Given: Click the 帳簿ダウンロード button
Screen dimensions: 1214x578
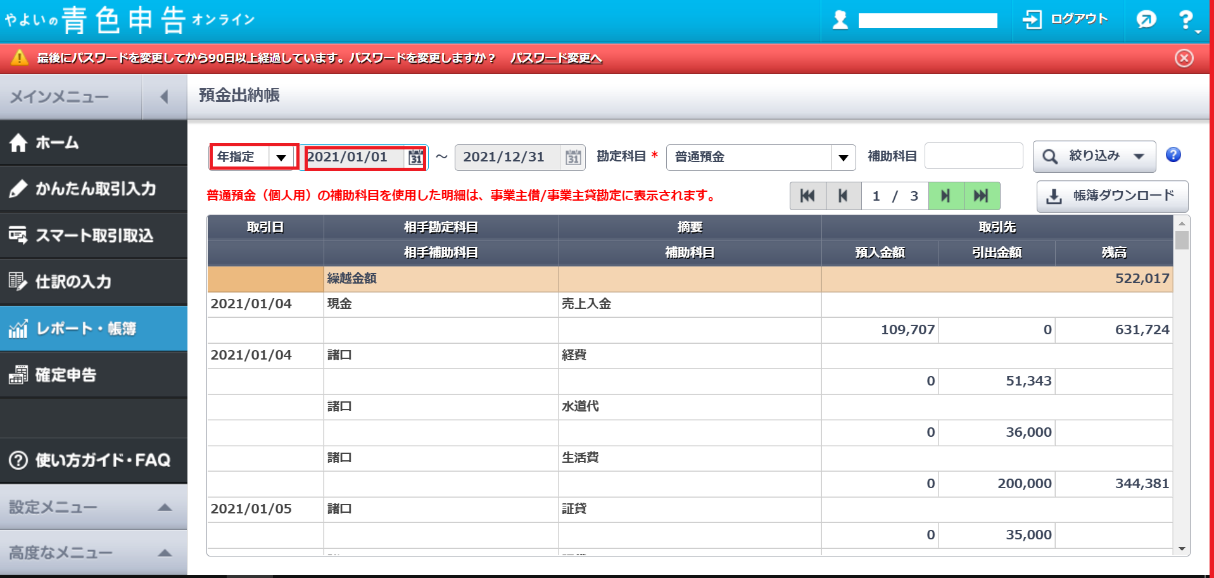Looking at the screenshot, I should coord(1112,196).
